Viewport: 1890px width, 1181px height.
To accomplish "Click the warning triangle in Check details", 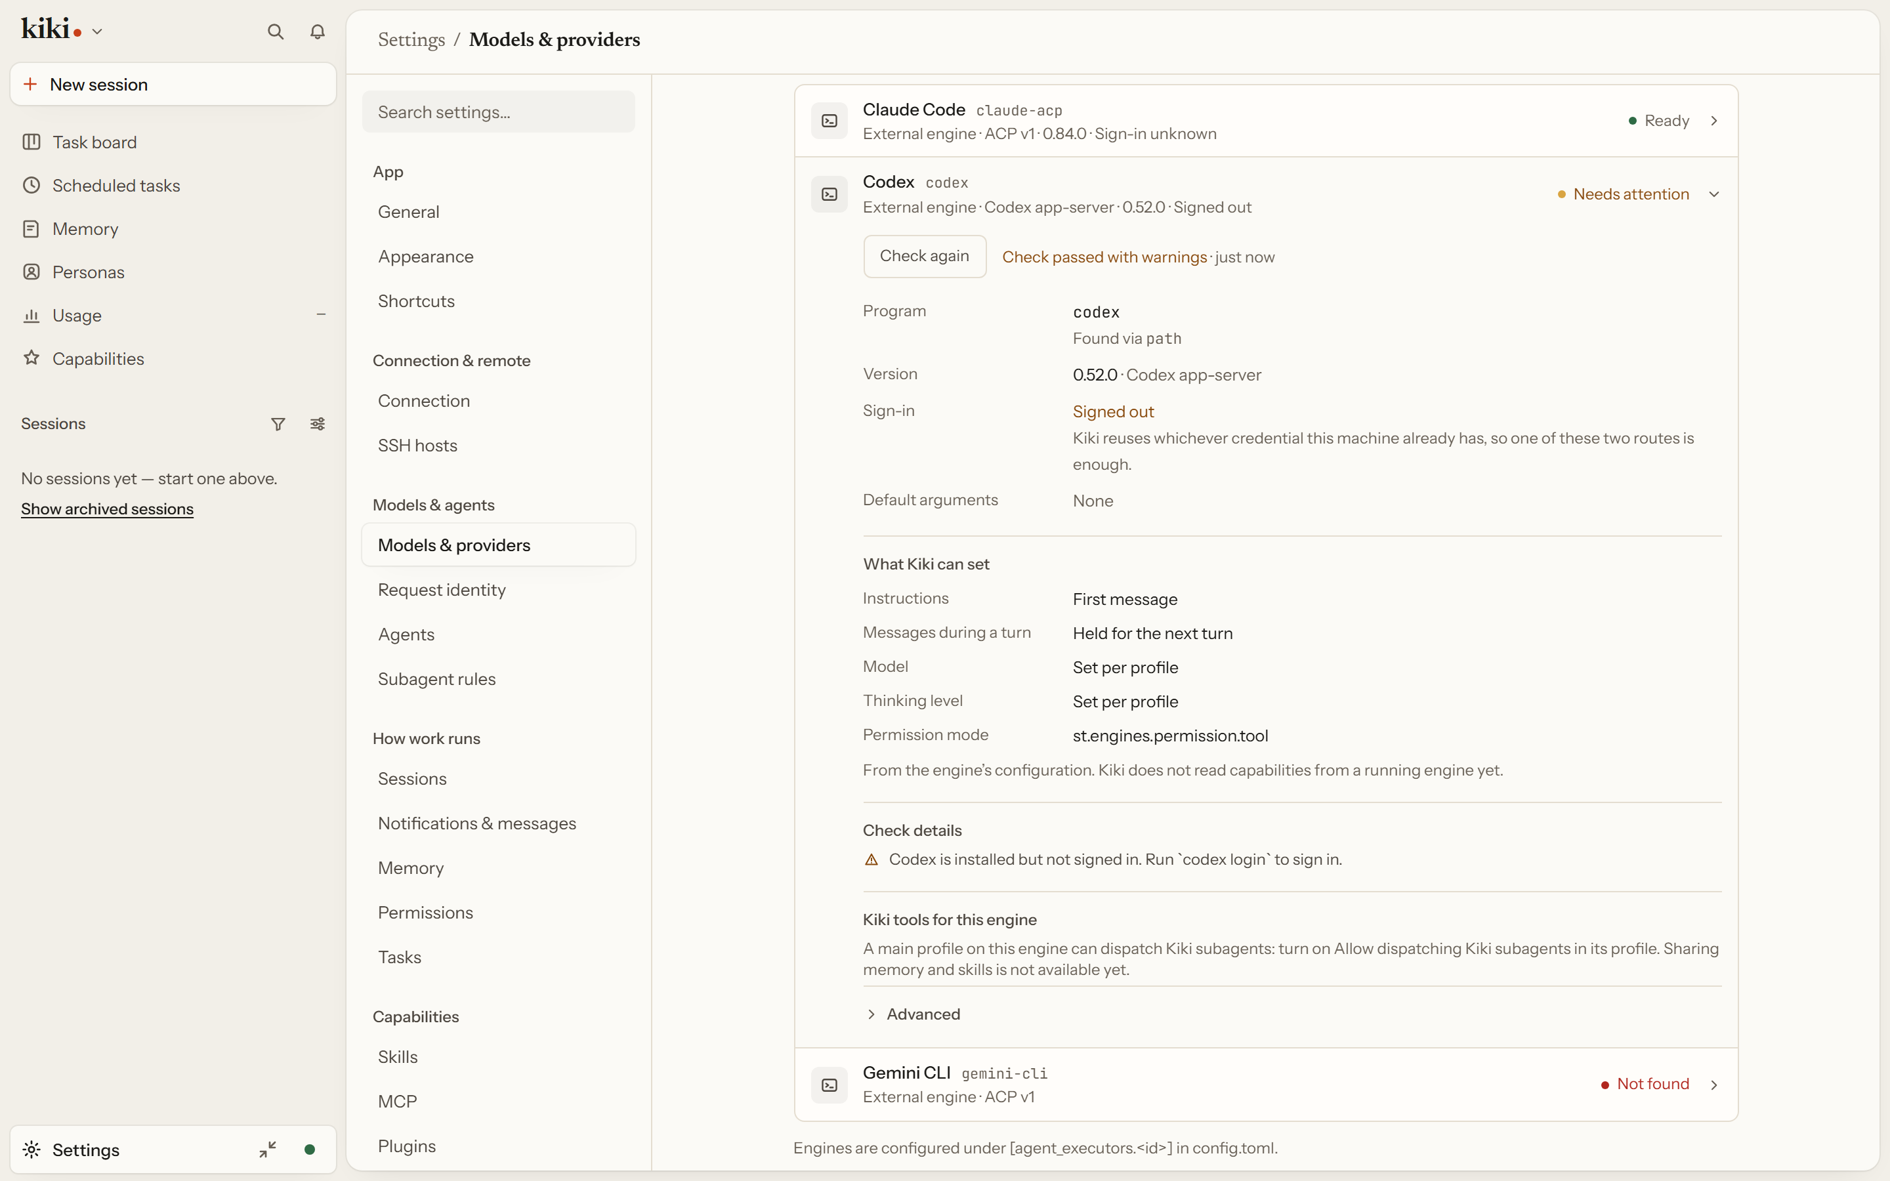I will (x=871, y=860).
